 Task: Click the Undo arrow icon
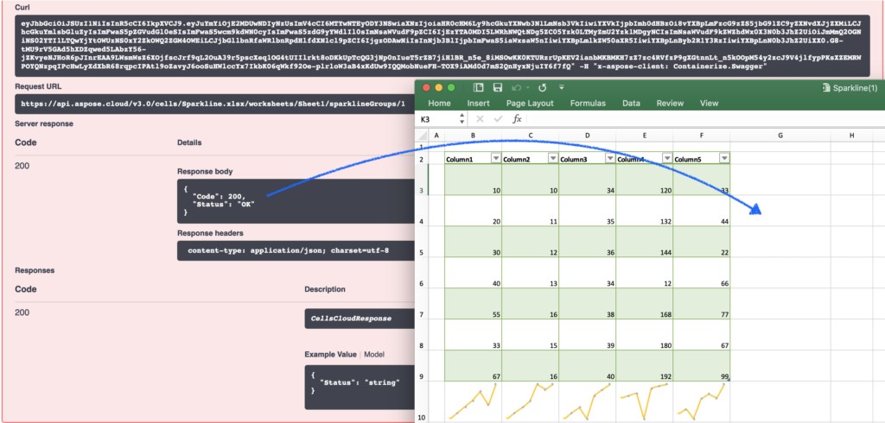point(517,87)
